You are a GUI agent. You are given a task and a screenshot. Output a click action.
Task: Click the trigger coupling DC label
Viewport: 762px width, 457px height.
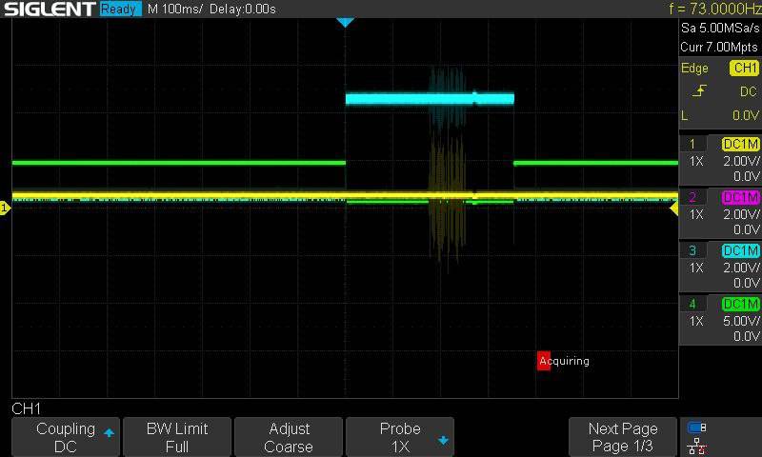(x=749, y=91)
